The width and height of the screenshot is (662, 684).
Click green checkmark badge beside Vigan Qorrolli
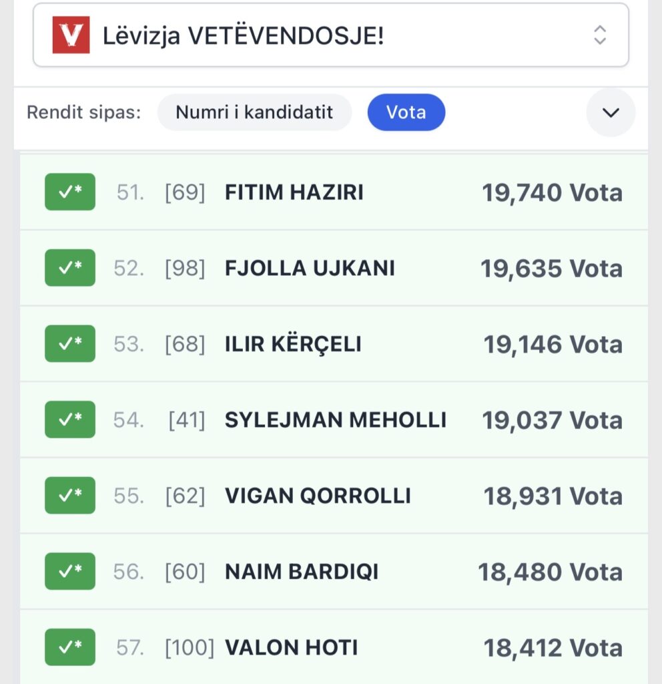tap(70, 496)
